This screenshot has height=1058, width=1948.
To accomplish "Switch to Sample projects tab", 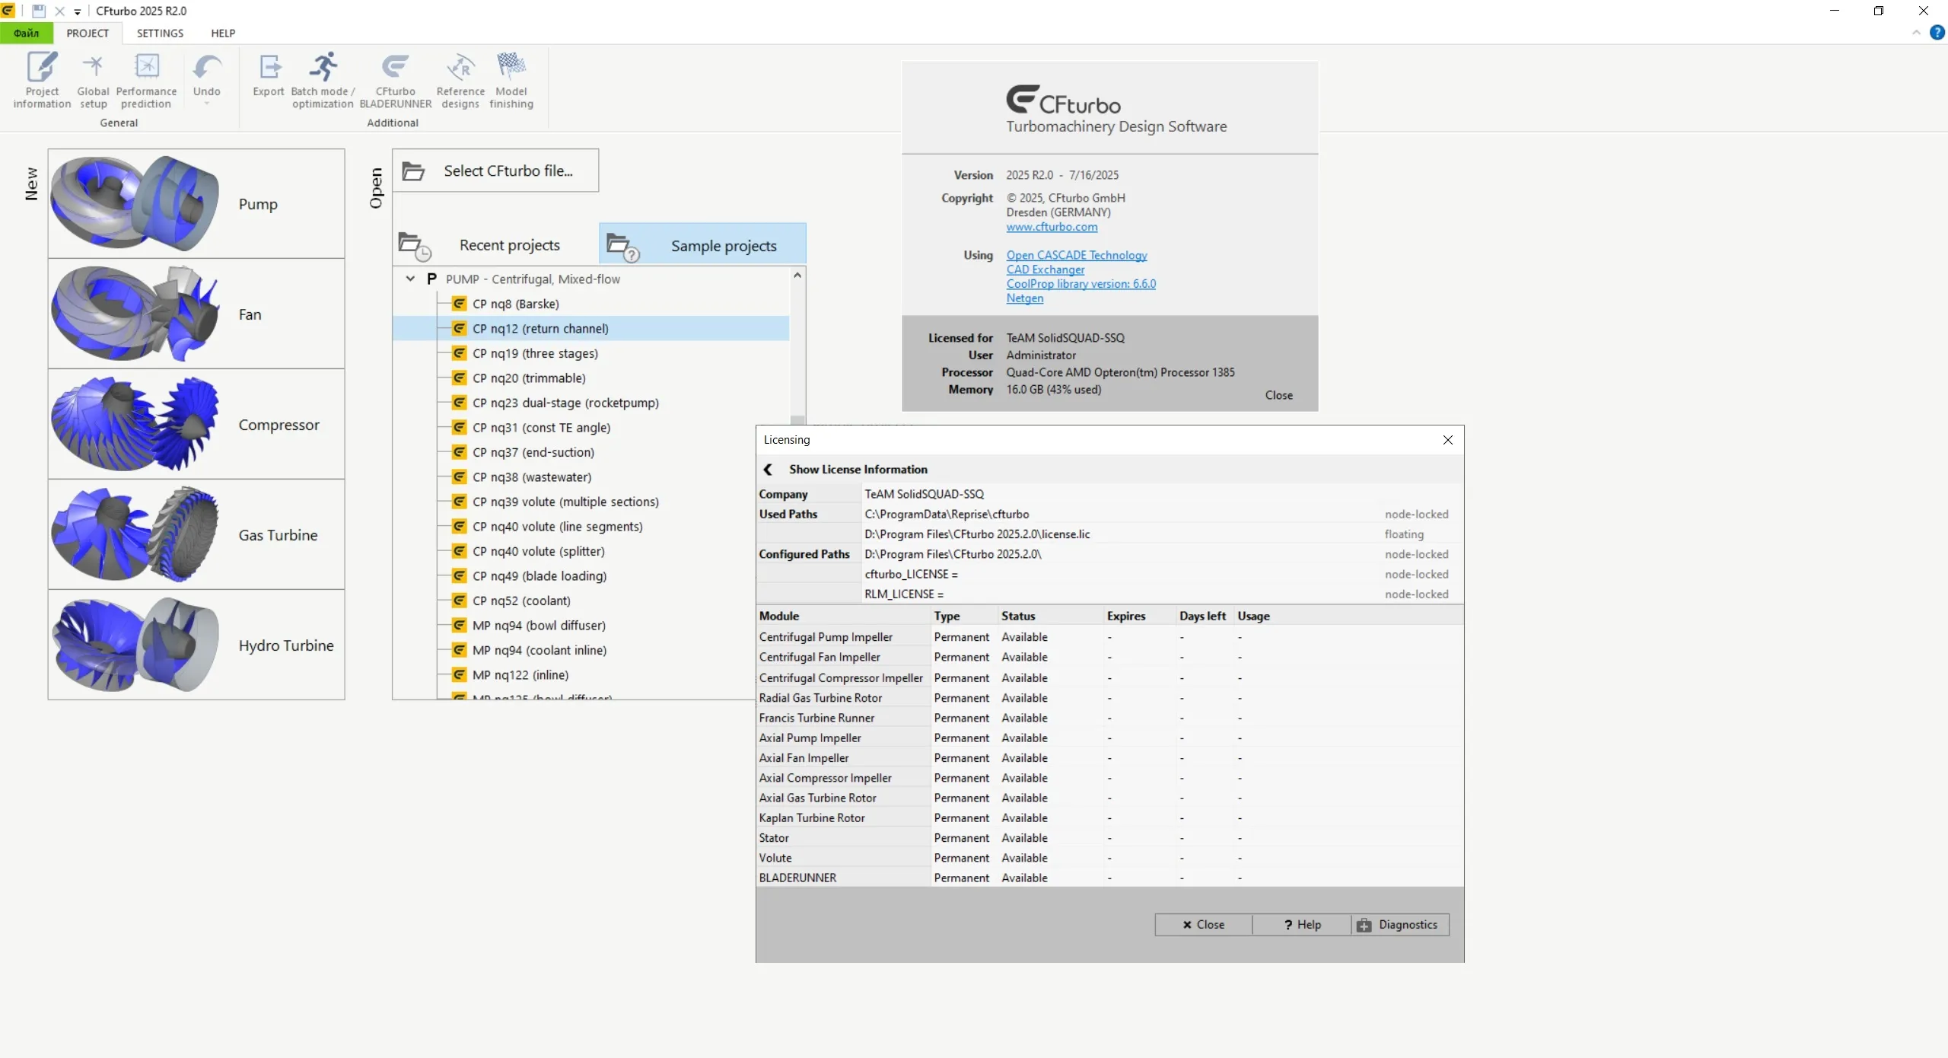I will click(702, 245).
